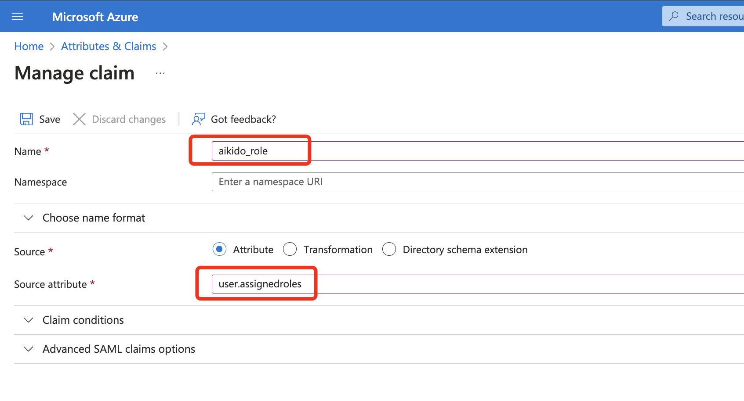Click Discard changes text
The height and width of the screenshot is (401, 744).
[x=129, y=119]
